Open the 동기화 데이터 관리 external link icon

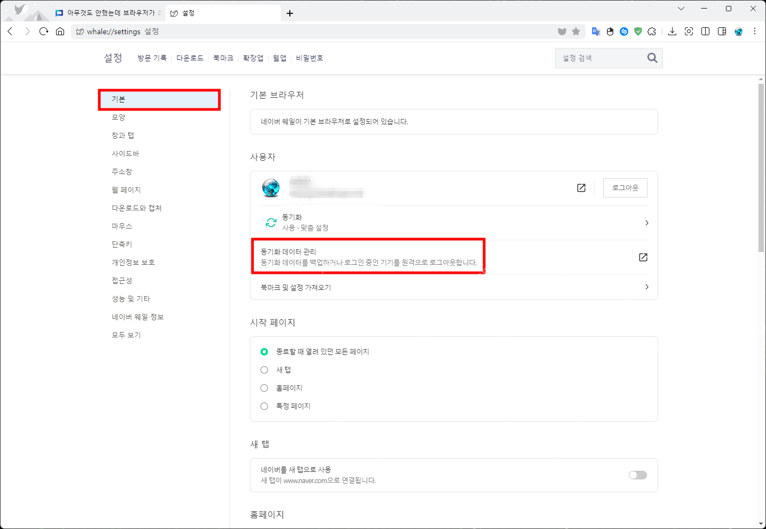(643, 257)
